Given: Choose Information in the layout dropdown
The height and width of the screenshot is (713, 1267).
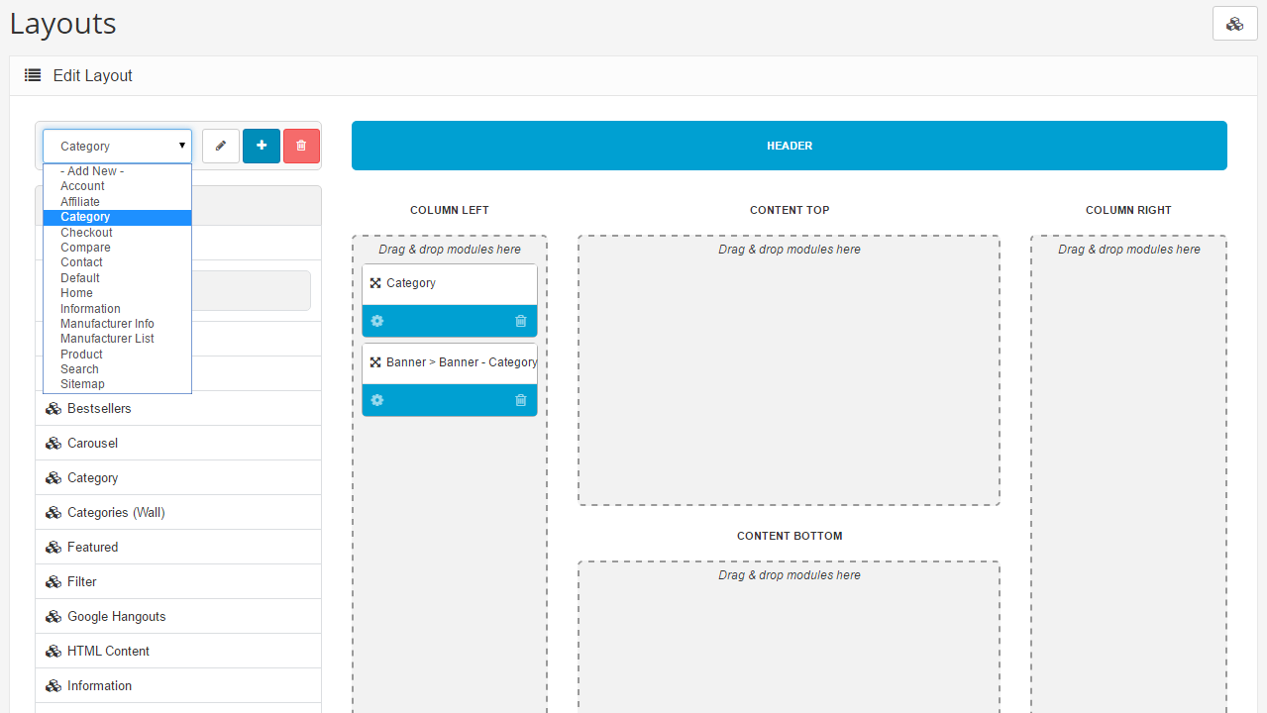Looking at the screenshot, I should tap(117, 309).
